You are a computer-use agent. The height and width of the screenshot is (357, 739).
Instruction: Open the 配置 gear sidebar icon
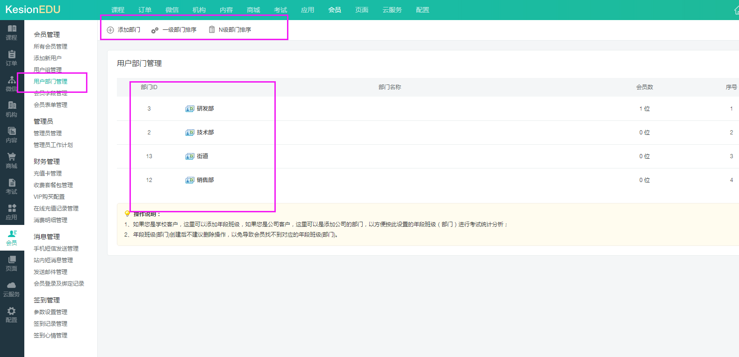coord(12,311)
